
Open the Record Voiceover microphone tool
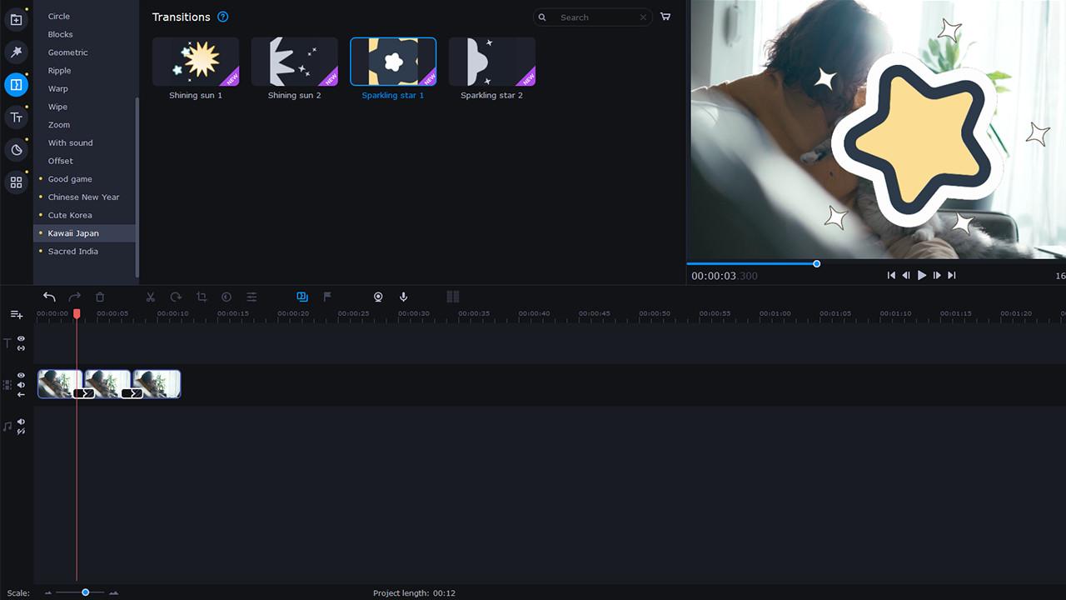(x=403, y=297)
